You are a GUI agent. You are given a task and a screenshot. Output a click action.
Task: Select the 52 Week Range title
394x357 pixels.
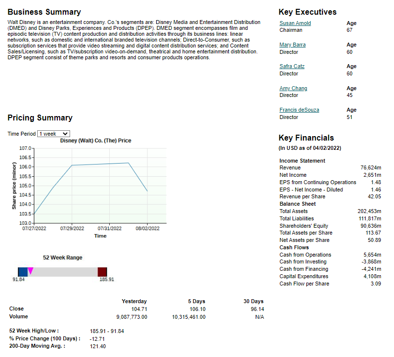[x=63, y=258]
